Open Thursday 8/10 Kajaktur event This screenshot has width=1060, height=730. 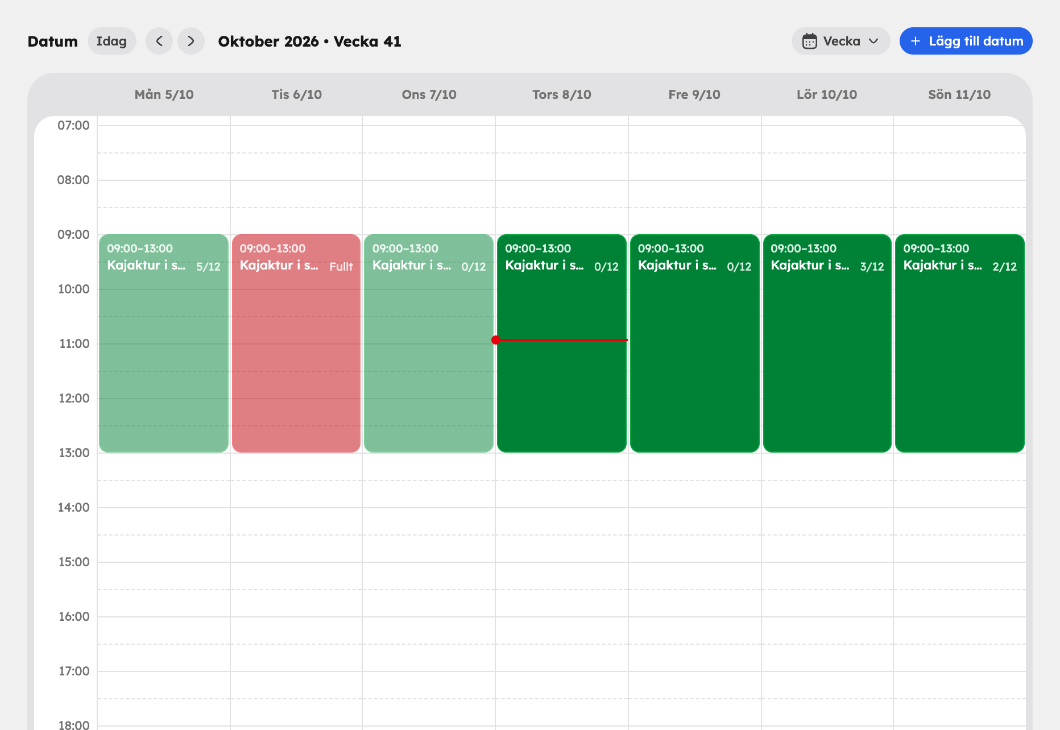pyautogui.click(x=562, y=343)
